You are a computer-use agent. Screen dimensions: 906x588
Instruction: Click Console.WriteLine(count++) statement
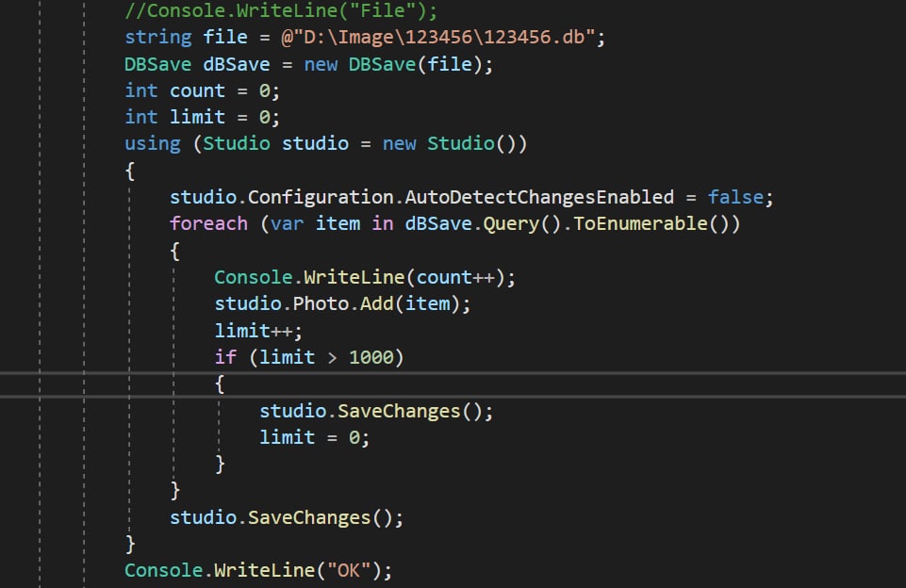365,277
